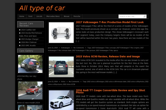Click the 'bmw x1 new model 2016' caption
The width and height of the screenshot is (166, 110).
[28, 103]
